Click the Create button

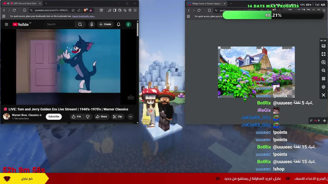pyautogui.click(x=105, y=24)
